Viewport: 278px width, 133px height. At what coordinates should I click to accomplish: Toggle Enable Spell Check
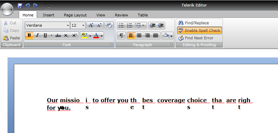click(x=199, y=30)
